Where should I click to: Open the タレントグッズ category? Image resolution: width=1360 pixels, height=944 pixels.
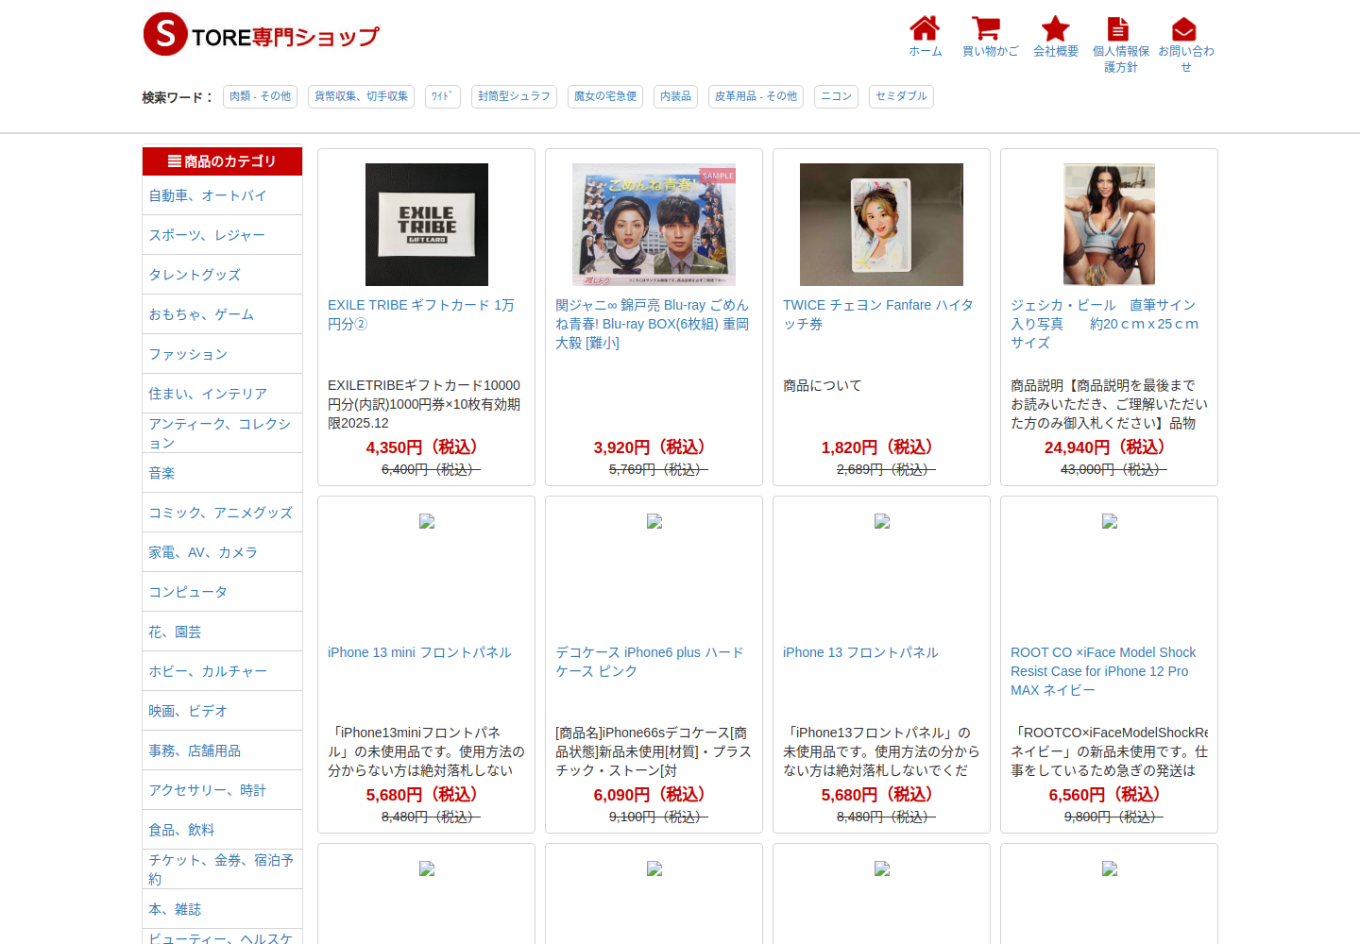pos(195,275)
